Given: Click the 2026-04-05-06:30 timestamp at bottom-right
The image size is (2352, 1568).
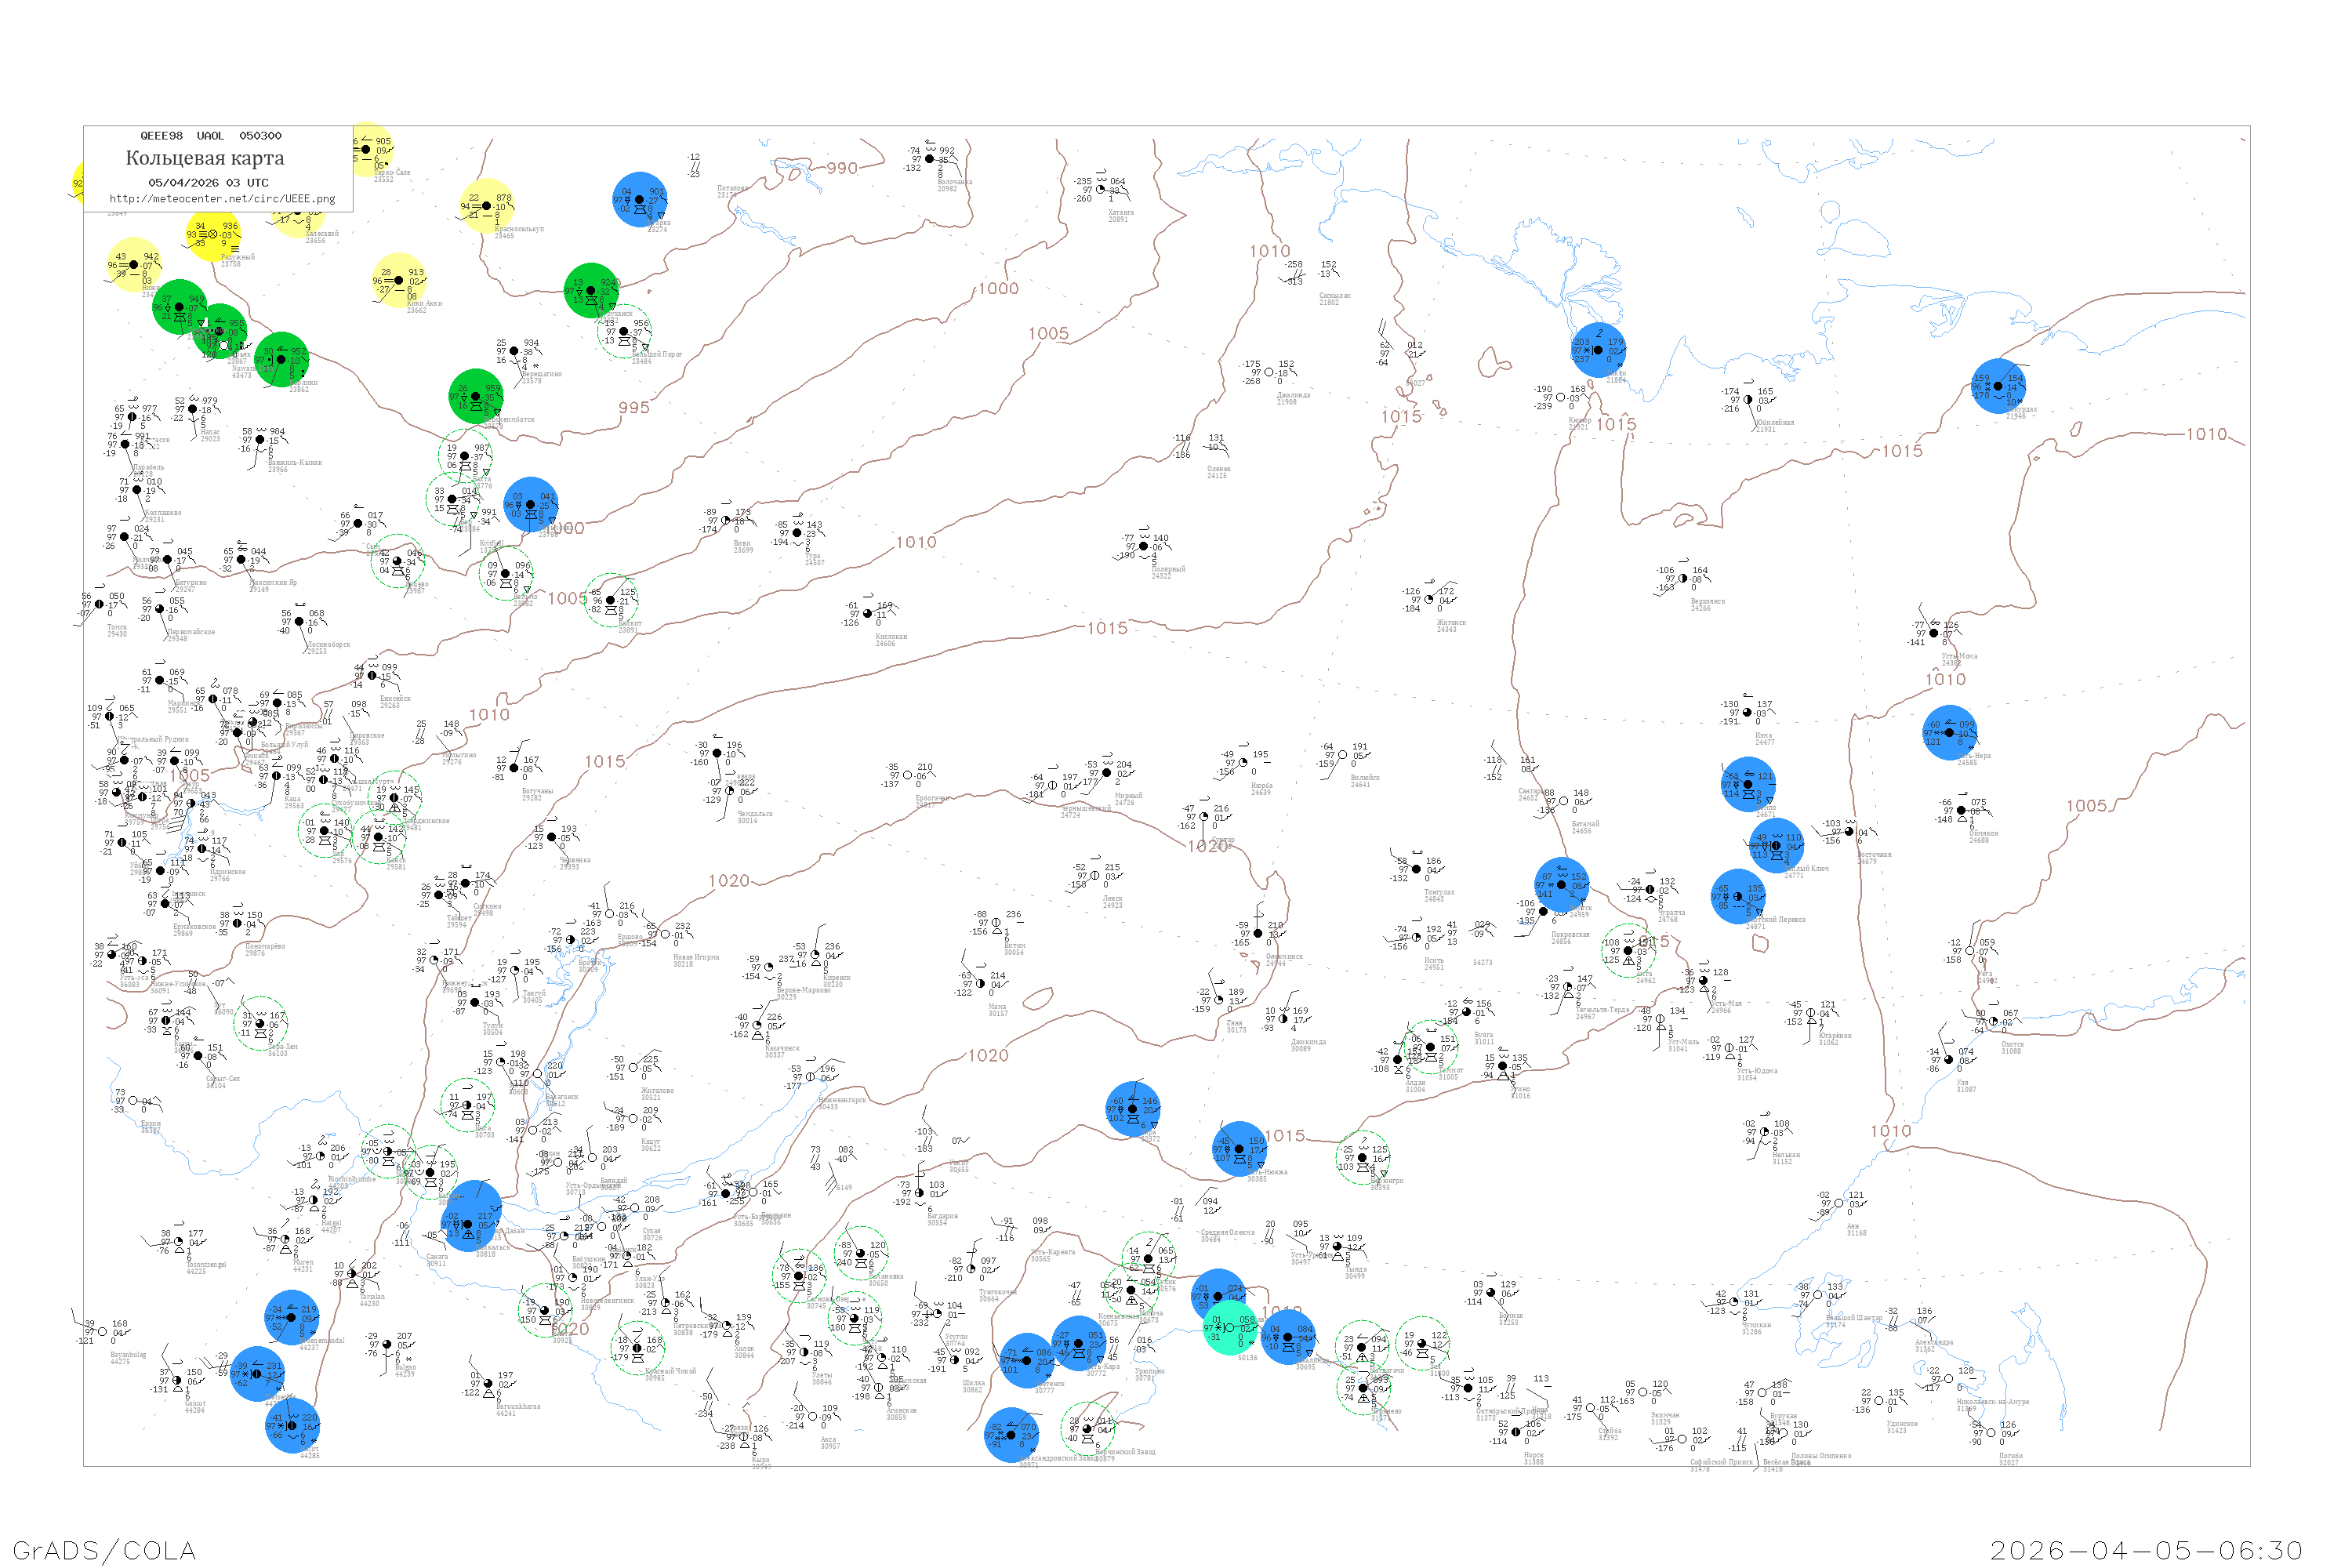Looking at the screenshot, I should 2146,1550.
